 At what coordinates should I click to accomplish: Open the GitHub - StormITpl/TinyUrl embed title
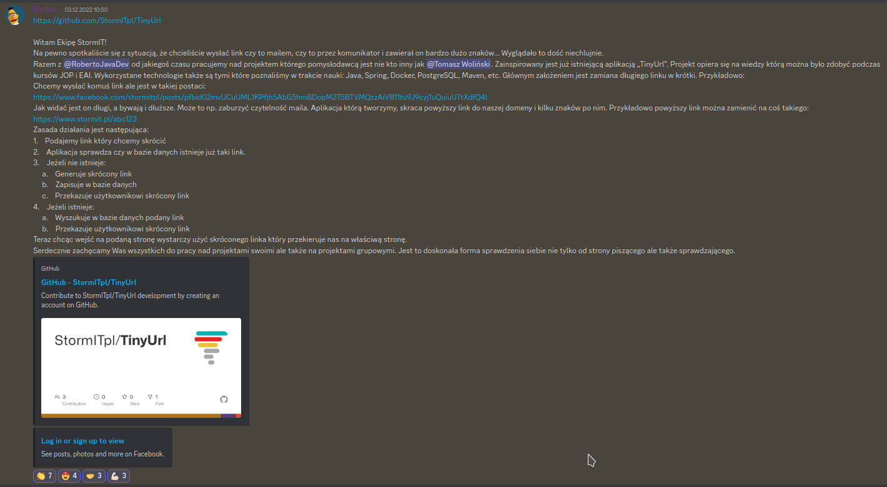pyautogui.click(x=89, y=282)
